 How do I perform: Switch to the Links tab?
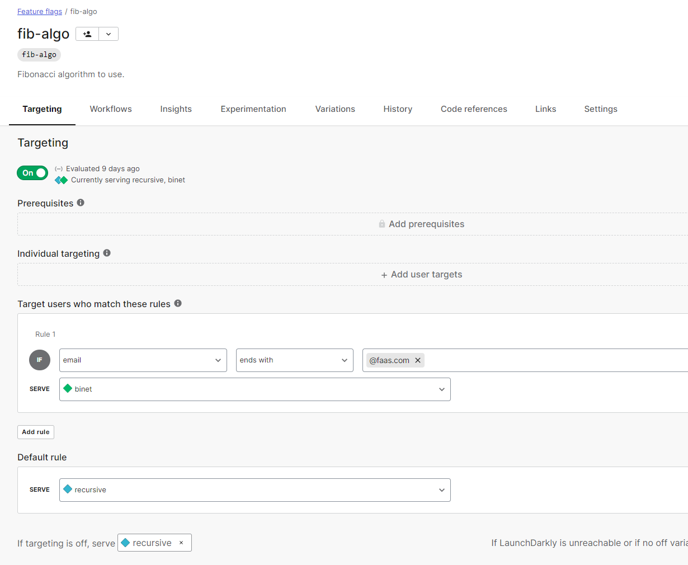coord(545,109)
